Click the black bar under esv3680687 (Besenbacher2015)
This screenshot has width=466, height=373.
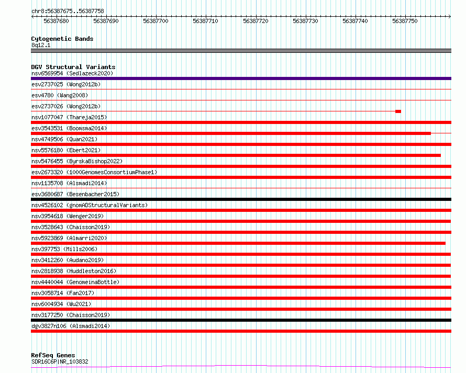tap(241, 199)
